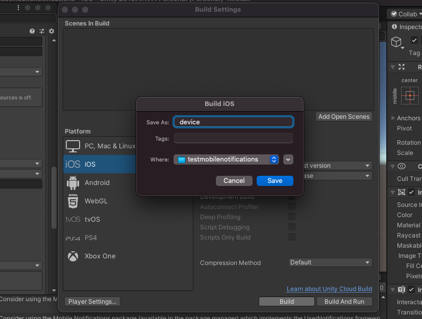Click into the Tags field
The height and width of the screenshot is (319, 422).
pyautogui.click(x=233, y=139)
